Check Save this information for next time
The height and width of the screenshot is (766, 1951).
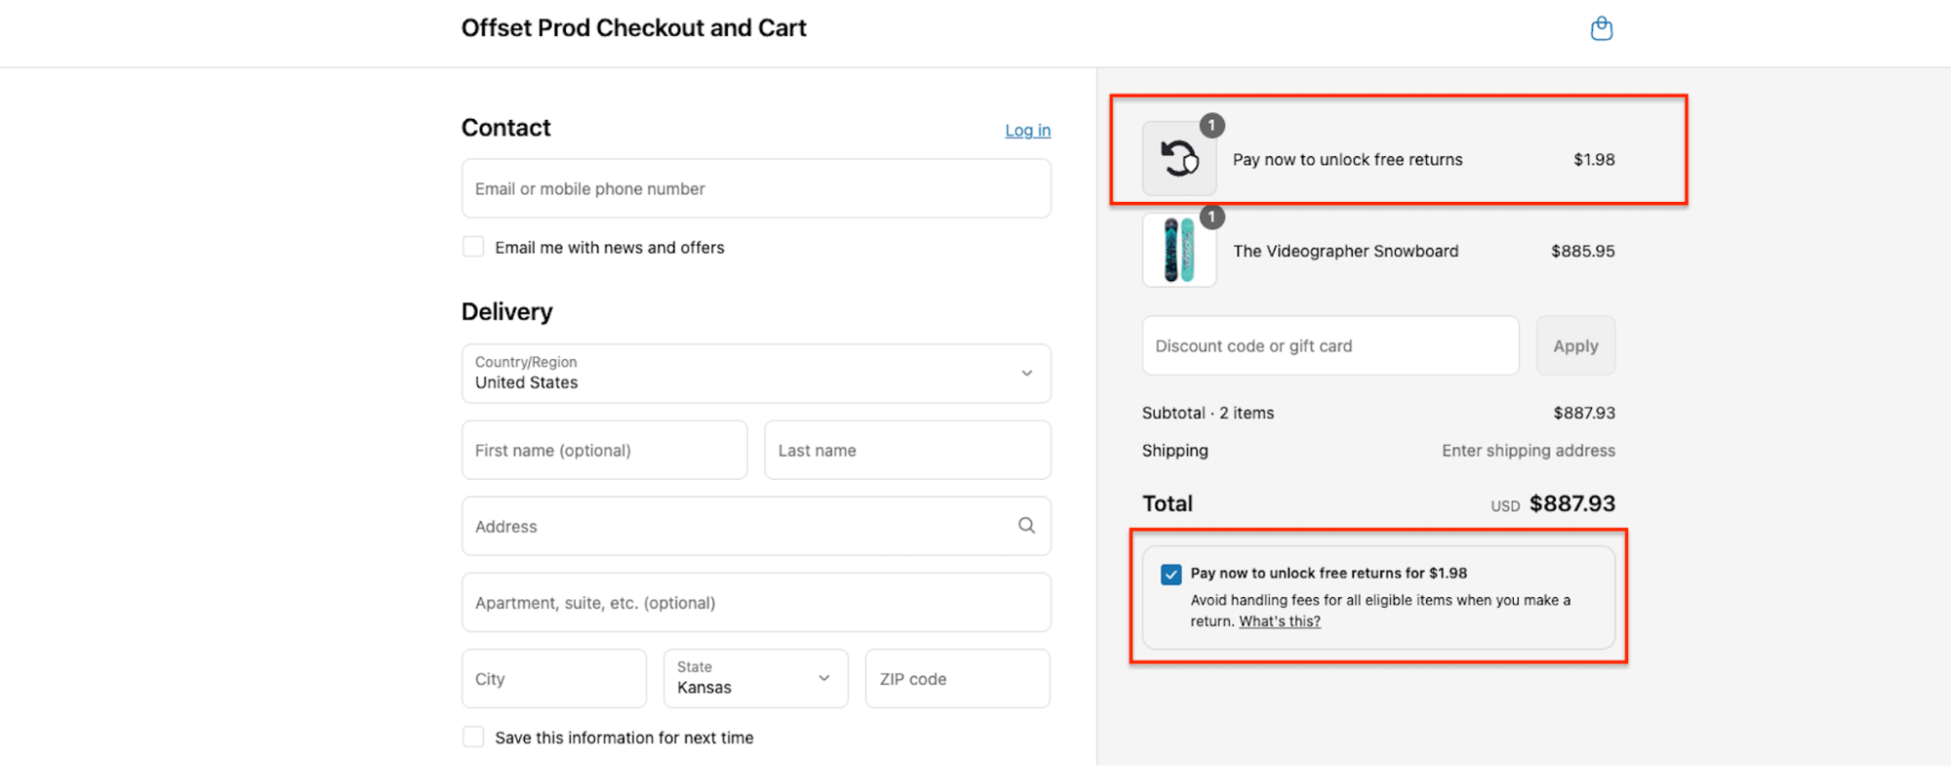coord(473,737)
